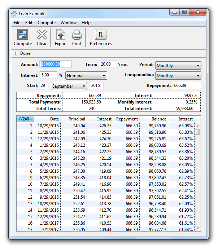Click interest percentage 61.77%

point(186,217)
